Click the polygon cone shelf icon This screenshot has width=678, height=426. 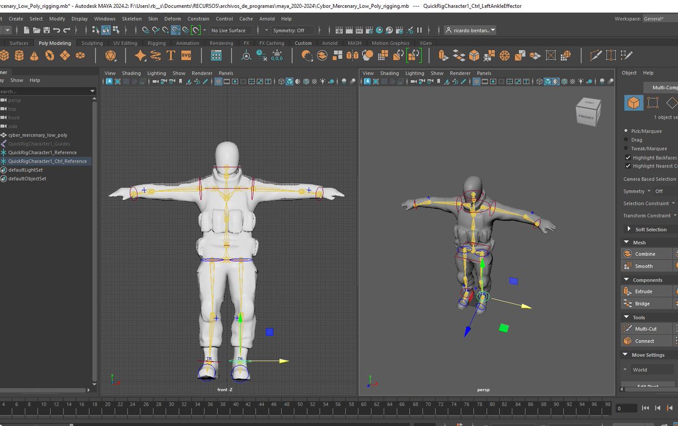[34, 55]
